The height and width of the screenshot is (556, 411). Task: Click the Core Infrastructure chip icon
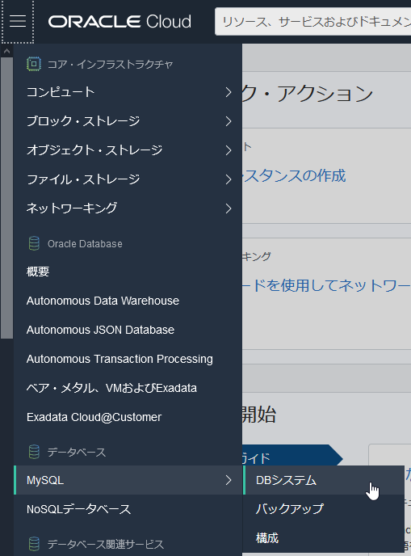coord(34,64)
